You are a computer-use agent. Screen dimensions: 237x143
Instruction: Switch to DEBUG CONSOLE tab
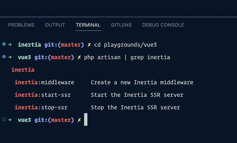[163, 25]
